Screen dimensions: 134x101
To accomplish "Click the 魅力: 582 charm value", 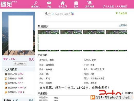I will 9,59.
